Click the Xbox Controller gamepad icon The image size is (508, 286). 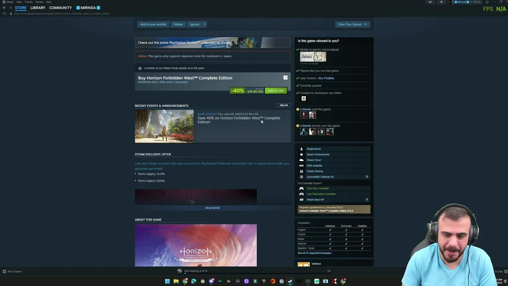(x=301, y=188)
